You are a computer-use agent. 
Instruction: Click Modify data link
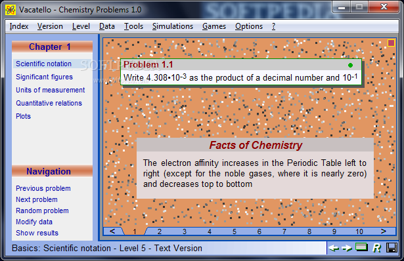[x=34, y=222]
